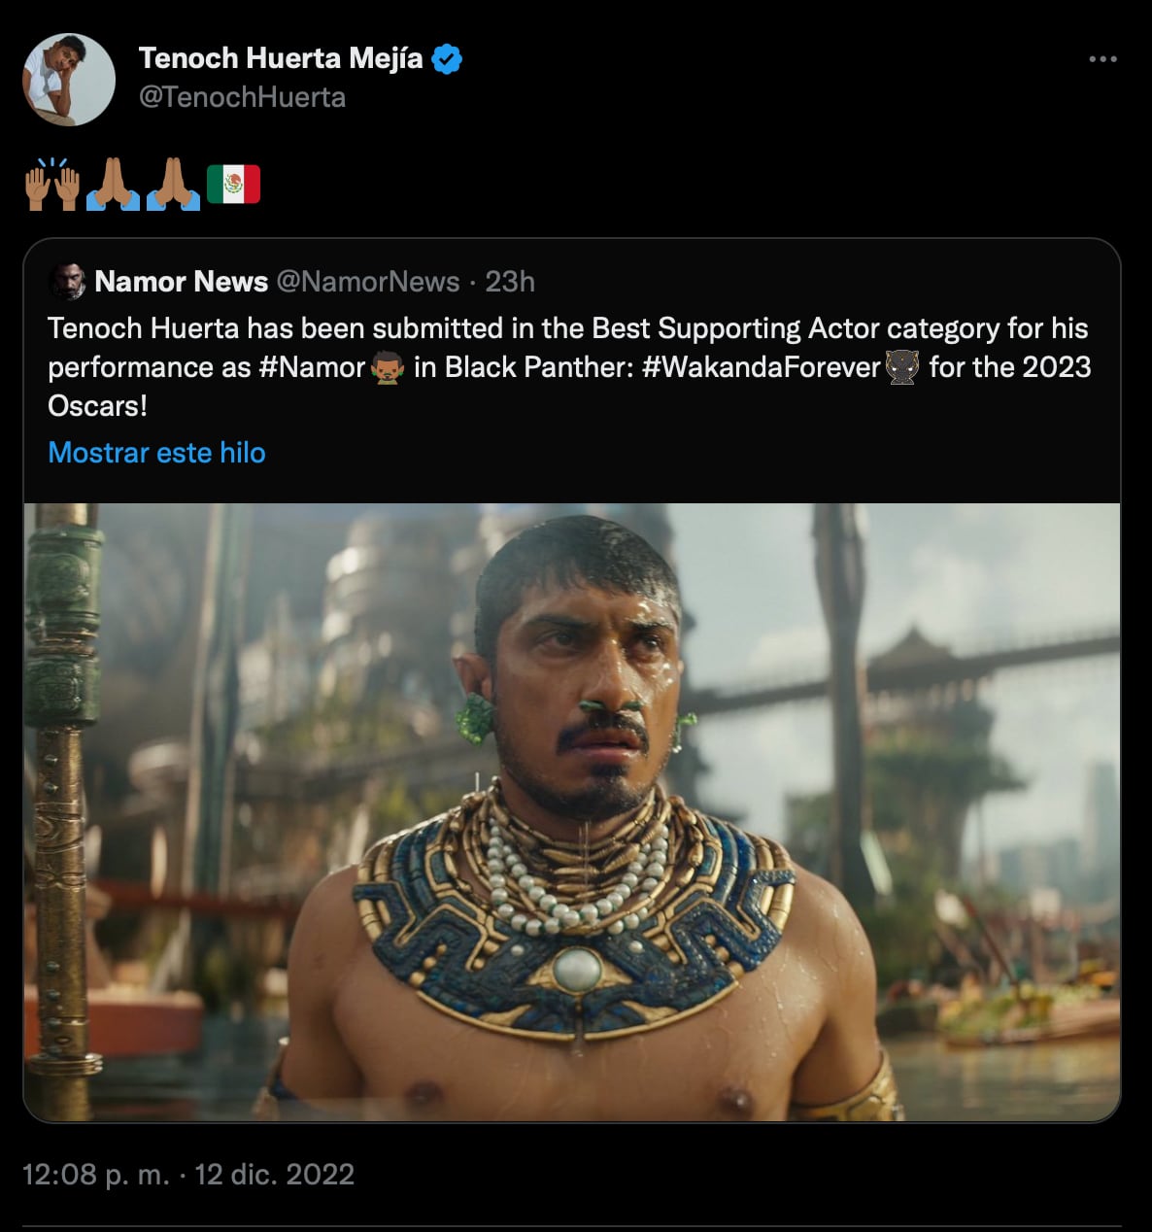This screenshot has width=1152, height=1232.
Task: Open the Namor News small avatar
Action: (67, 282)
